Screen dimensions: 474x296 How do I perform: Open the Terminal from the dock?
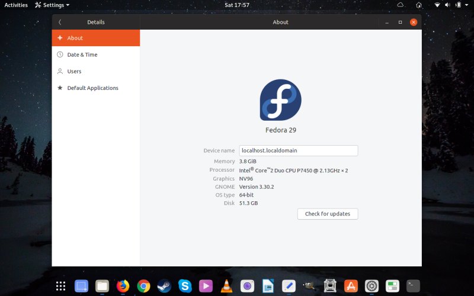point(413,287)
